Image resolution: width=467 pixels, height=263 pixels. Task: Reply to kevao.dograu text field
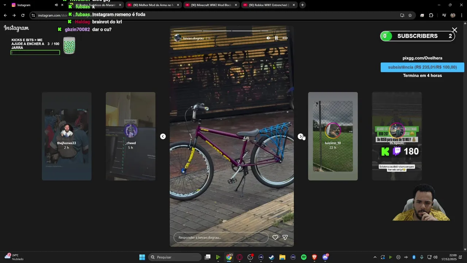(221, 237)
